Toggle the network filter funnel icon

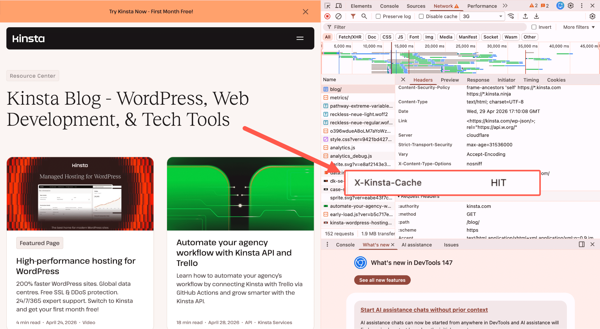(353, 16)
